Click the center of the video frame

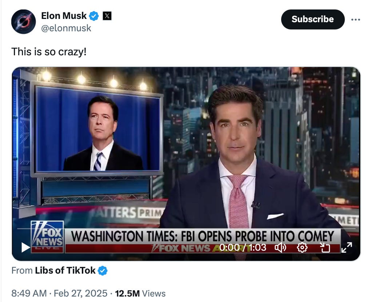pos(186,164)
